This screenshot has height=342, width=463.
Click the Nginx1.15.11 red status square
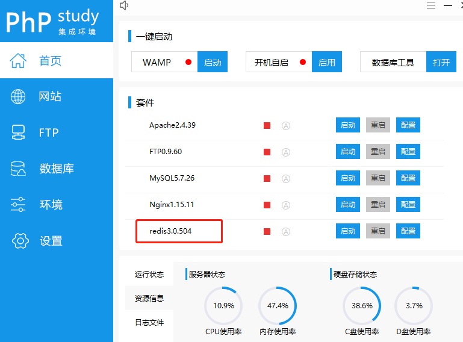tap(267, 205)
